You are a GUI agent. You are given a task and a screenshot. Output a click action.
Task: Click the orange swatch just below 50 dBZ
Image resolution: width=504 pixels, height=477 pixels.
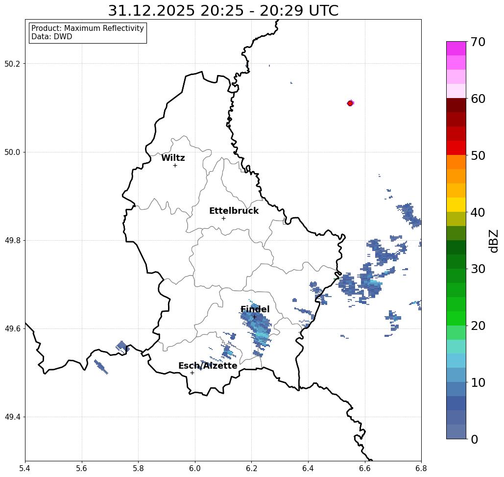pos(456,162)
